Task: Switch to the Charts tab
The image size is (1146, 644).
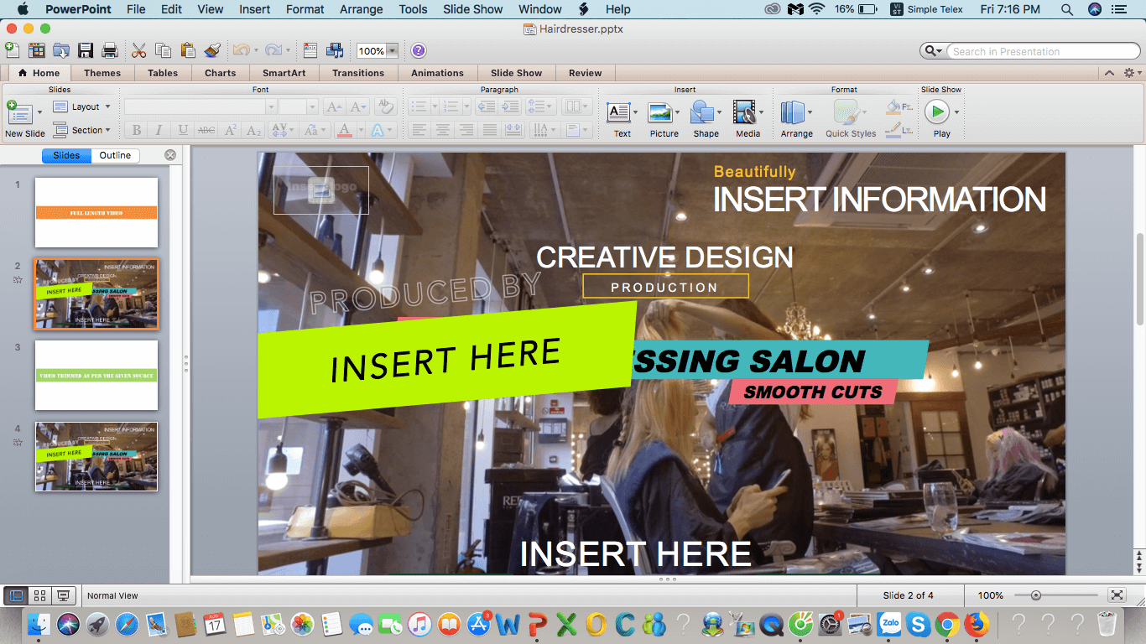Action: pos(220,73)
